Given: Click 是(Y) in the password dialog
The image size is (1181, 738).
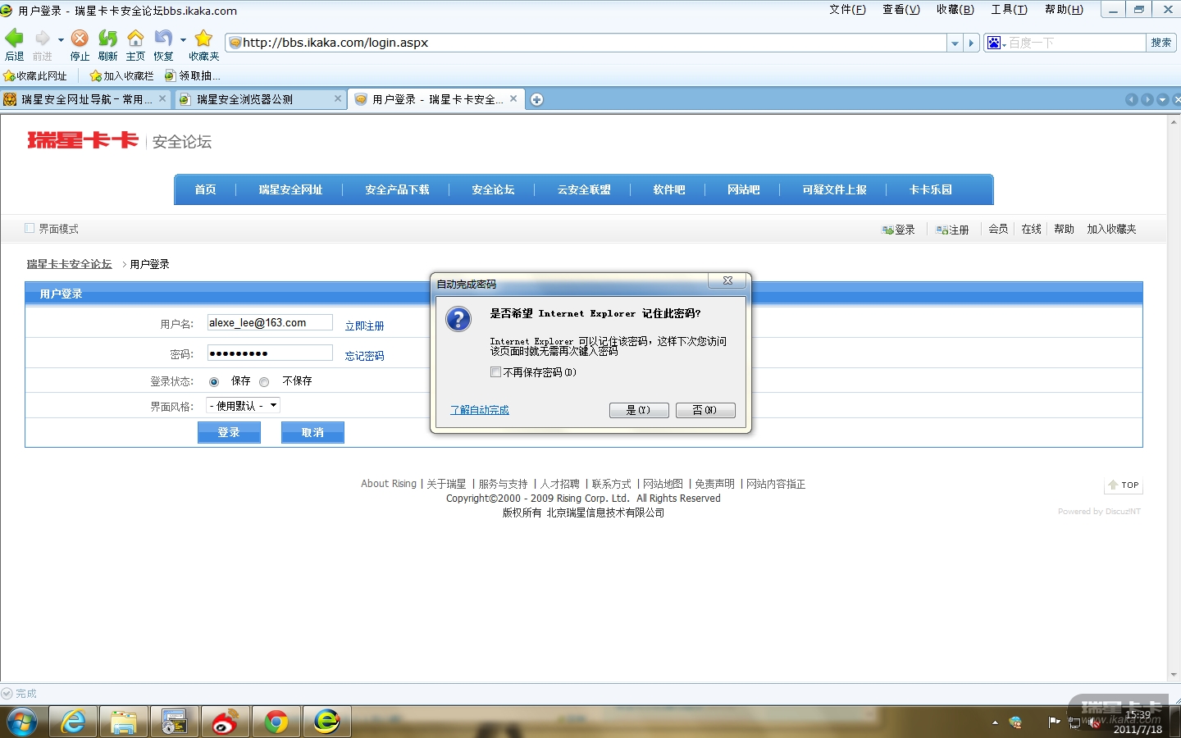Looking at the screenshot, I should (639, 410).
